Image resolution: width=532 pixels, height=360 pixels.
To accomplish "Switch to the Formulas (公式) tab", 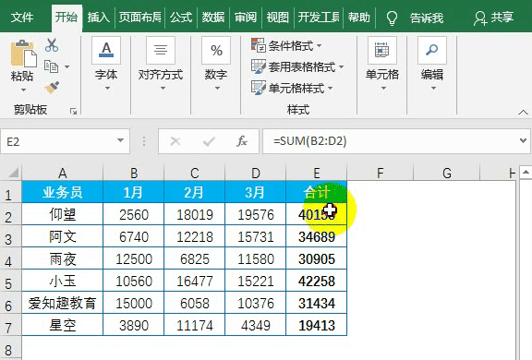I will coord(181,18).
